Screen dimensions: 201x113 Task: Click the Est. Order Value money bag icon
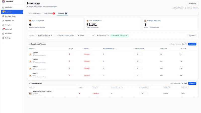tap(88, 21)
